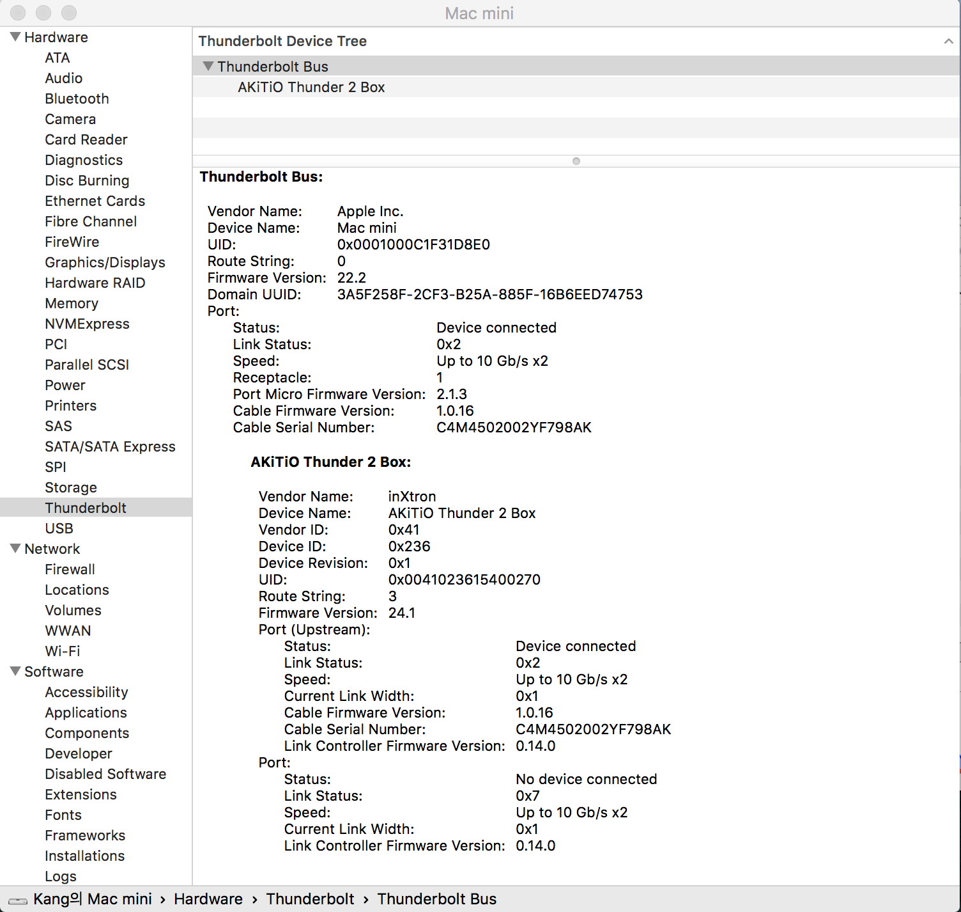Open USB in the sidebar
The height and width of the screenshot is (912, 961).
click(59, 528)
